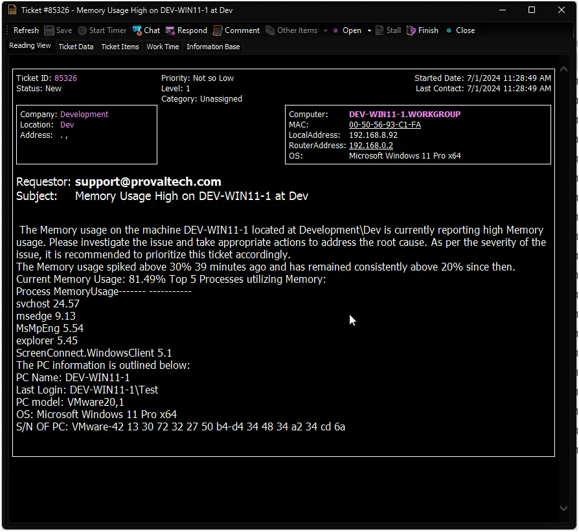
Task: Follow the Development company link
Action: [84, 115]
